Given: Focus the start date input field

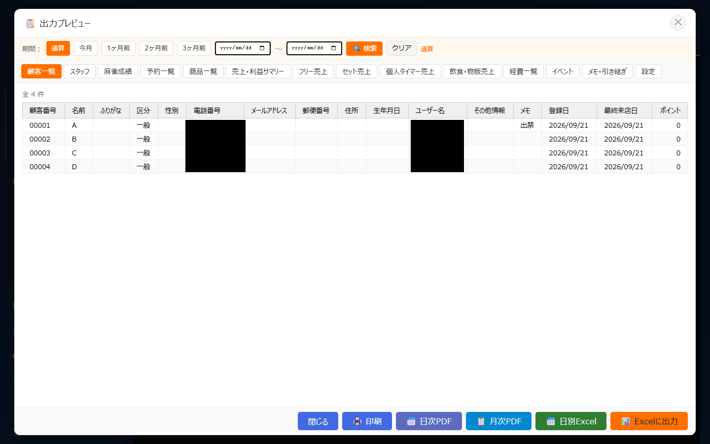Looking at the screenshot, I should (x=243, y=48).
